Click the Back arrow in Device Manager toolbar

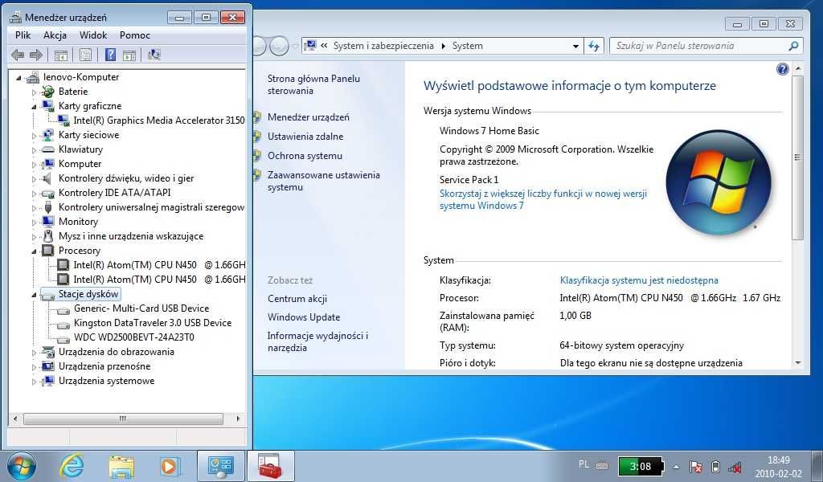coord(18,55)
